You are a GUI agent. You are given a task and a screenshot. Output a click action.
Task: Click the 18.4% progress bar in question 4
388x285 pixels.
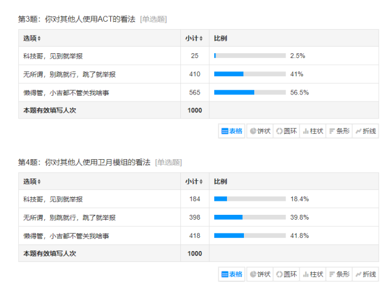pyautogui.click(x=249, y=199)
